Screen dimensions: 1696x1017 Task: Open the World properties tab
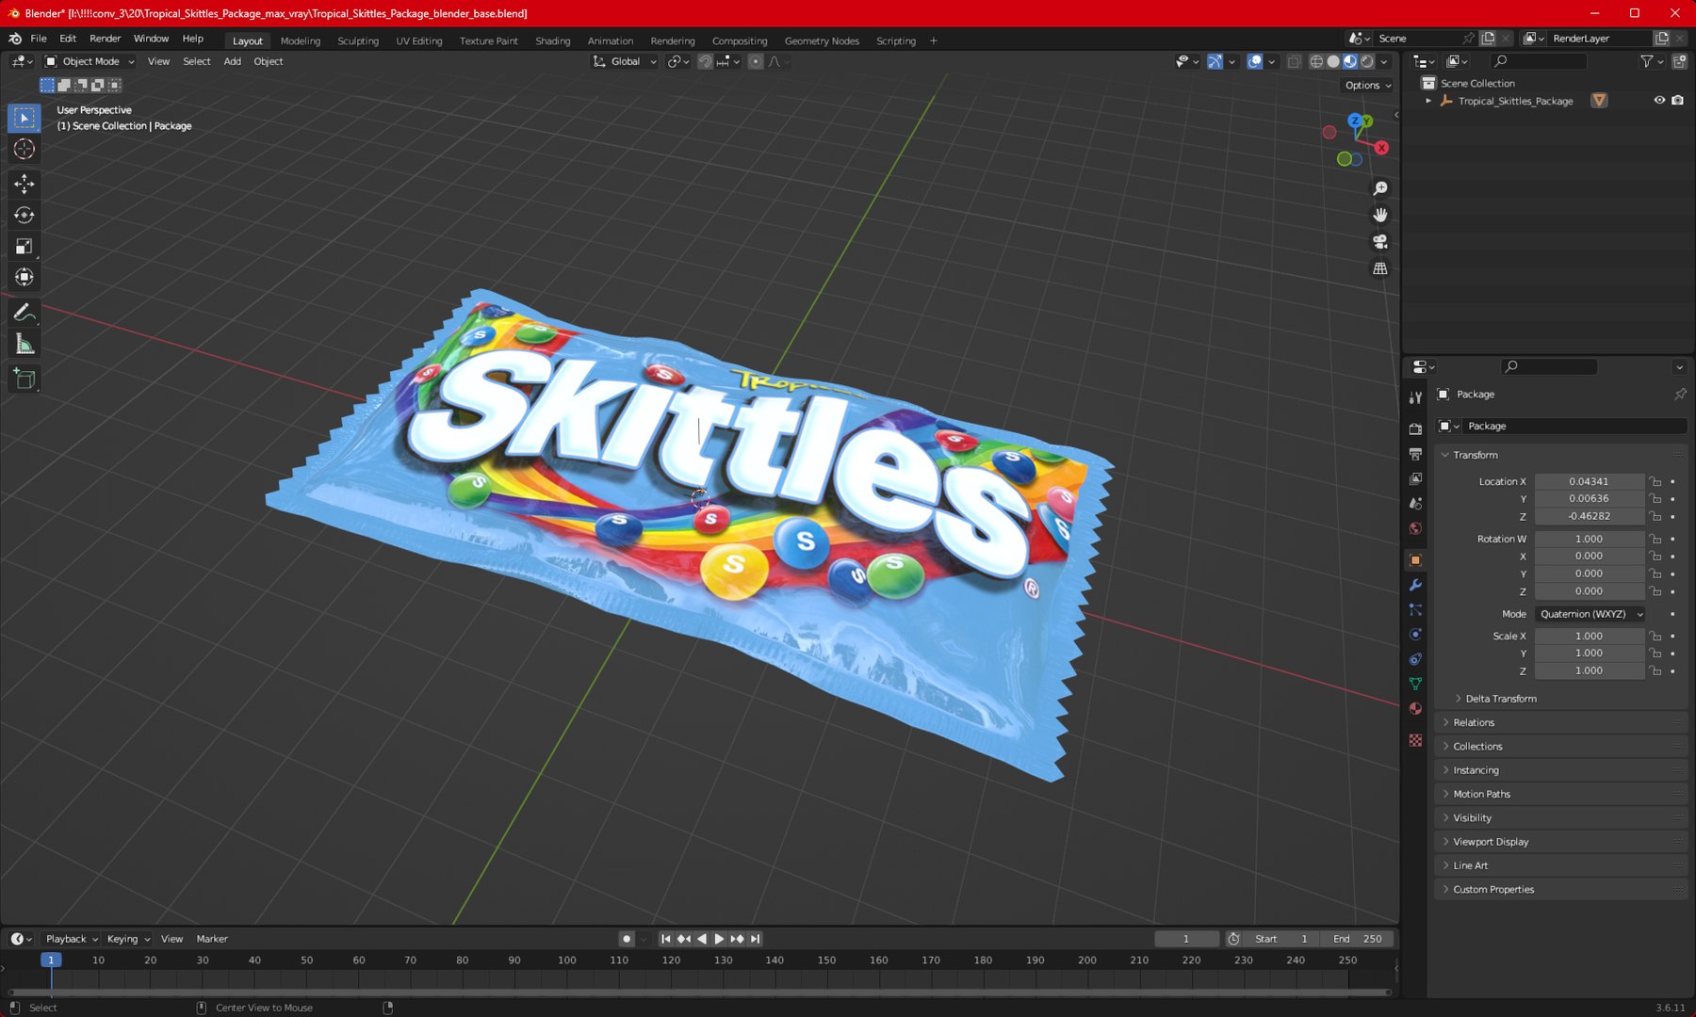1415,528
